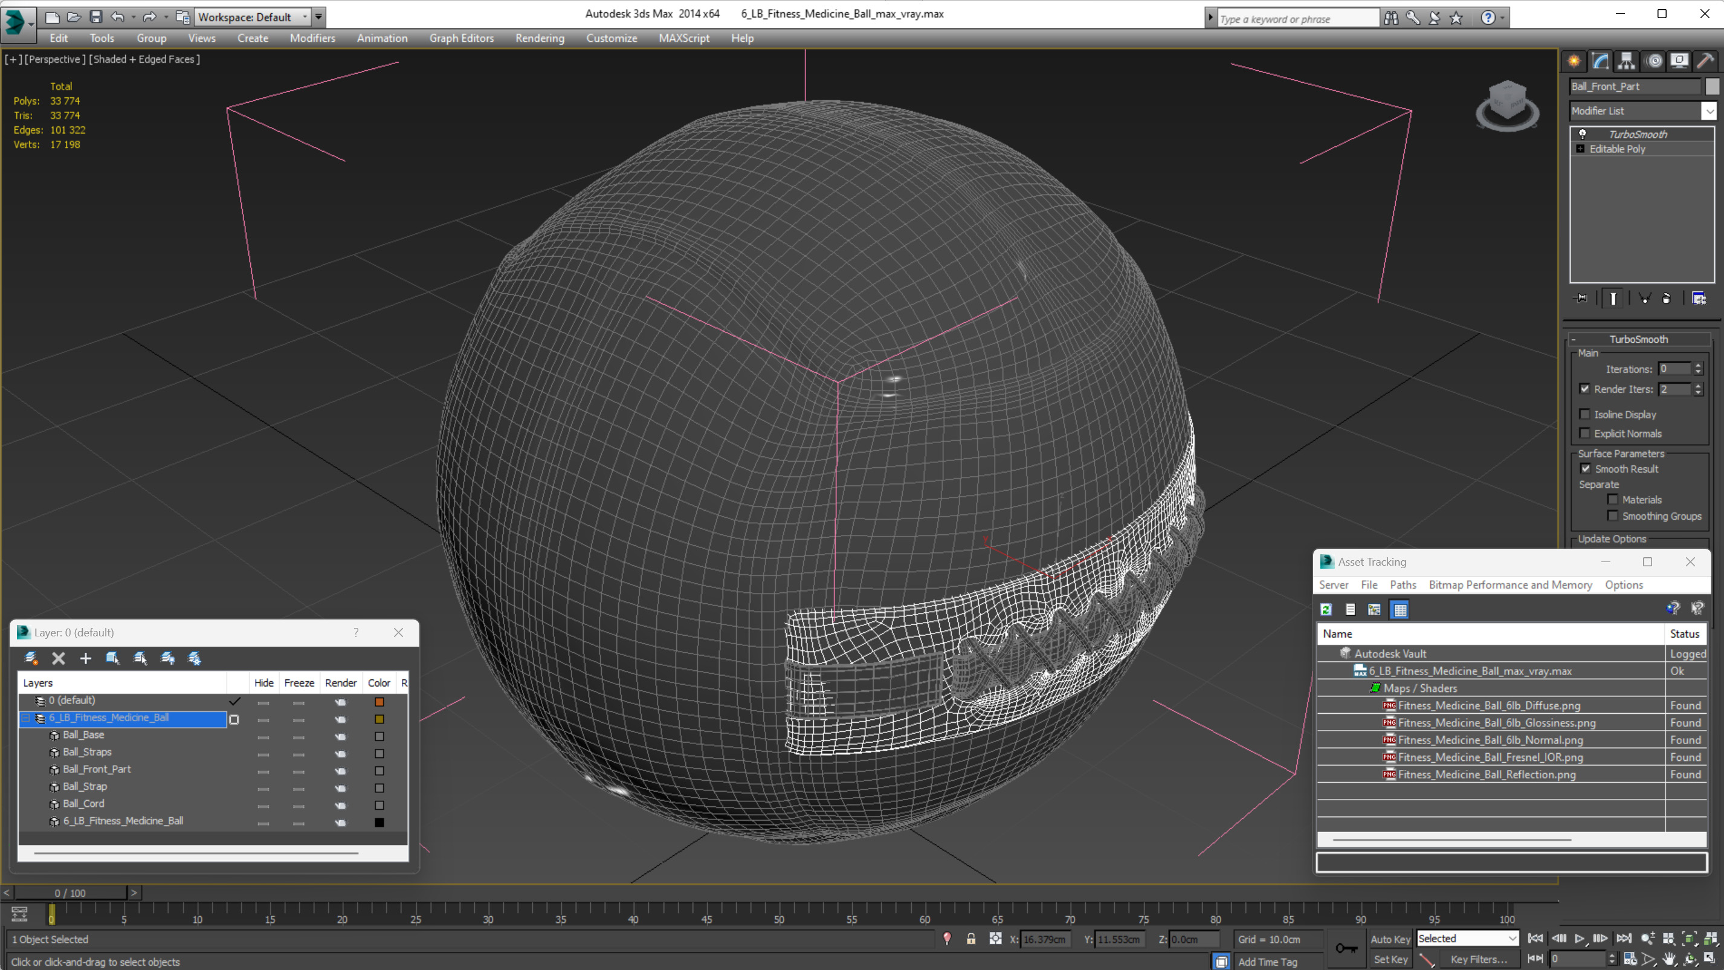This screenshot has width=1724, height=970.
Task: Click Shaded + Edged Faces viewport label
Action: click(x=144, y=59)
